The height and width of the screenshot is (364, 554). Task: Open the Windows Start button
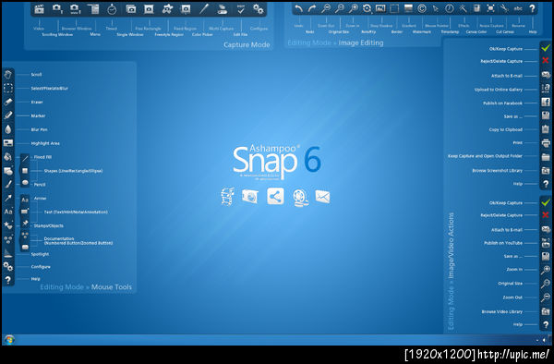pyautogui.click(x=9, y=340)
